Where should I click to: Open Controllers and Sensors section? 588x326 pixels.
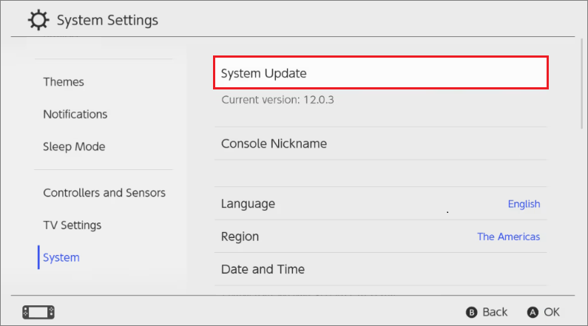[x=104, y=193]
